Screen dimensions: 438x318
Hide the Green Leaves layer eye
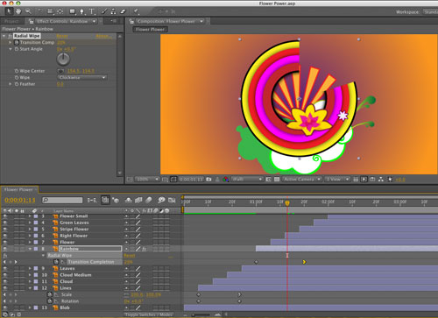(x=5, y=223)
